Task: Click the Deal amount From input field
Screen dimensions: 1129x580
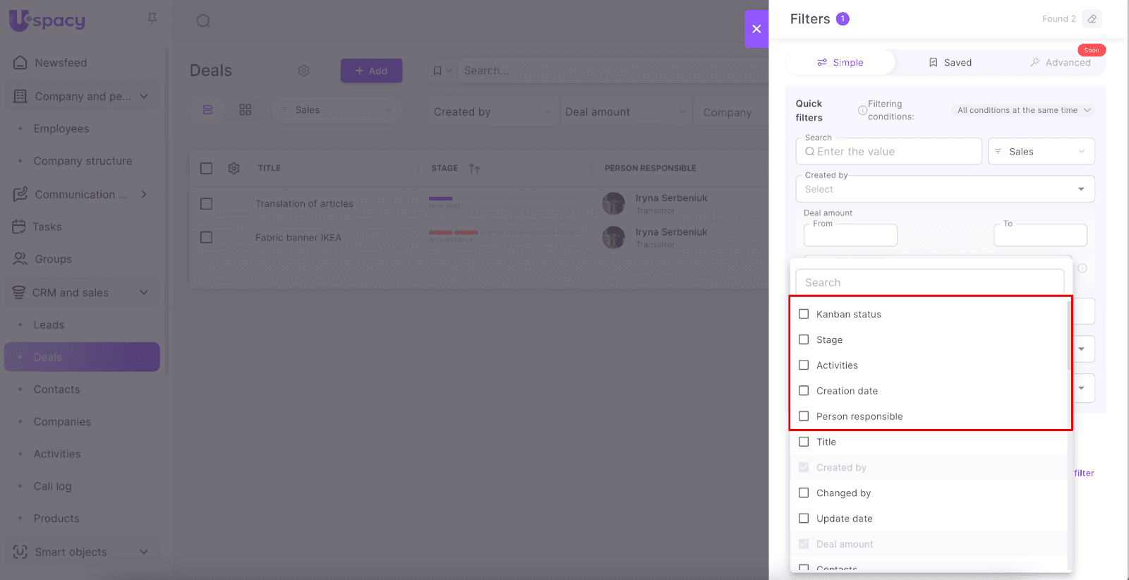Action: tap(850, 236)
